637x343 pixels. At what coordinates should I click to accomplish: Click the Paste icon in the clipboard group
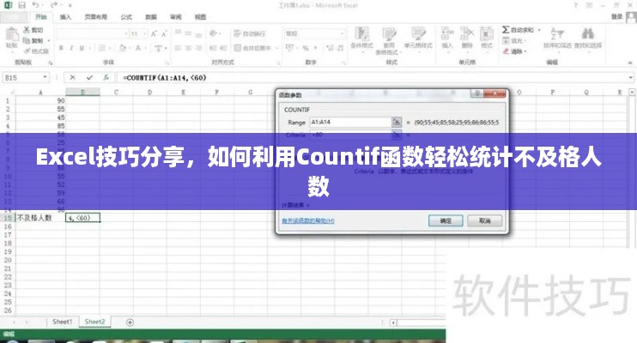pyautogui.click(x=14, y=38)
